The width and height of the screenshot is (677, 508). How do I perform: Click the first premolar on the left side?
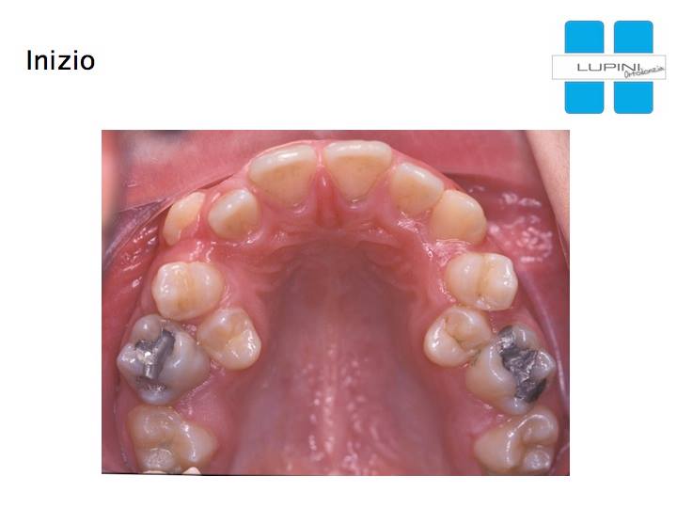[x=188, y=290]
